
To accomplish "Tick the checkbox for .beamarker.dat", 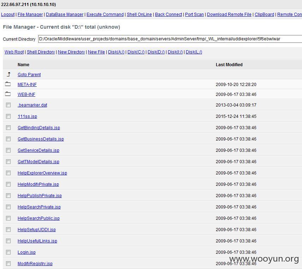I will tap(8, 105).
